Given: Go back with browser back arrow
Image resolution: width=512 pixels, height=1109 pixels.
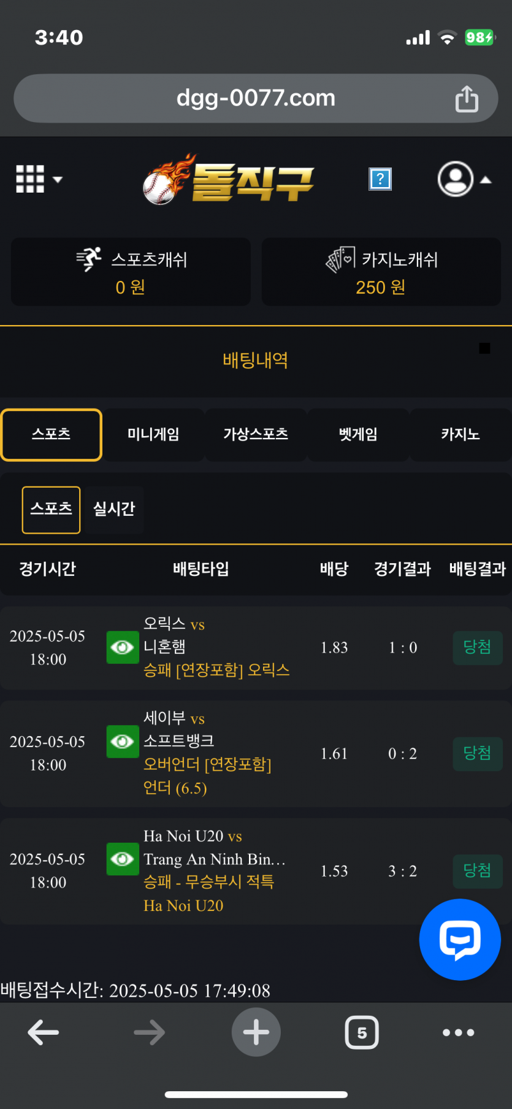Looking at the screenshot, I should click(x=44, y=1032).
